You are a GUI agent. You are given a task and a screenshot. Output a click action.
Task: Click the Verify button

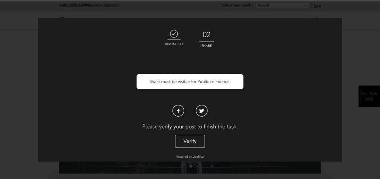point(190,141)
